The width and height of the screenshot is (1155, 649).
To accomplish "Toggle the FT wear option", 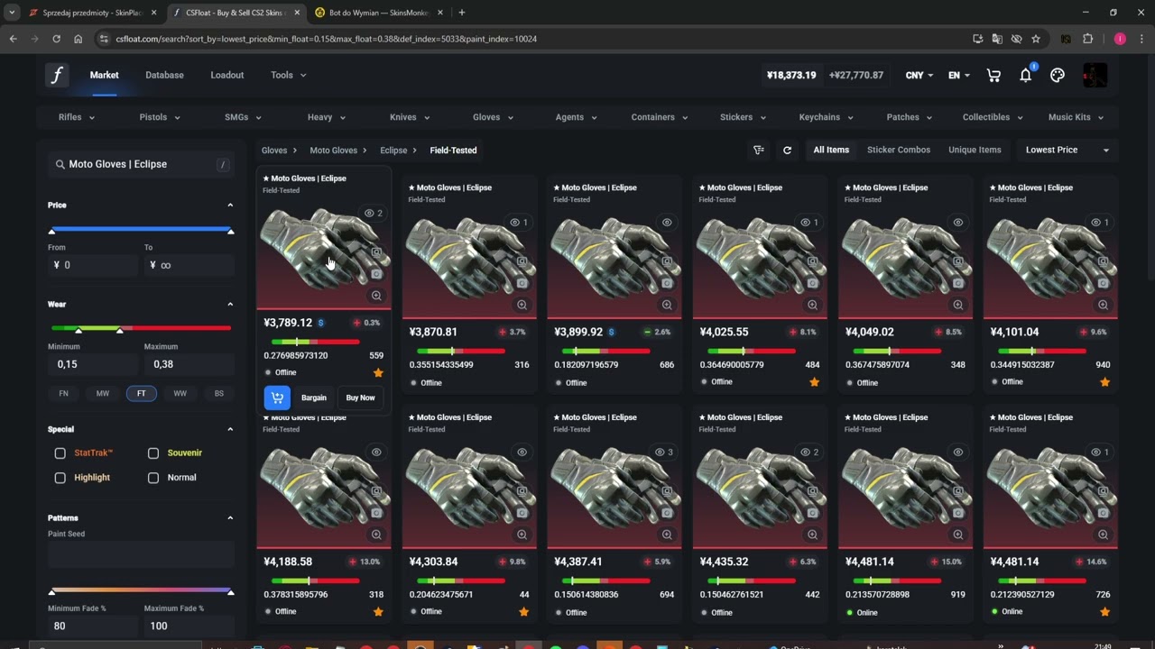I will (x=142, y=394).
